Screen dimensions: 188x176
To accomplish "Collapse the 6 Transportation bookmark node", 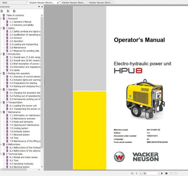I will coord(1,102).
